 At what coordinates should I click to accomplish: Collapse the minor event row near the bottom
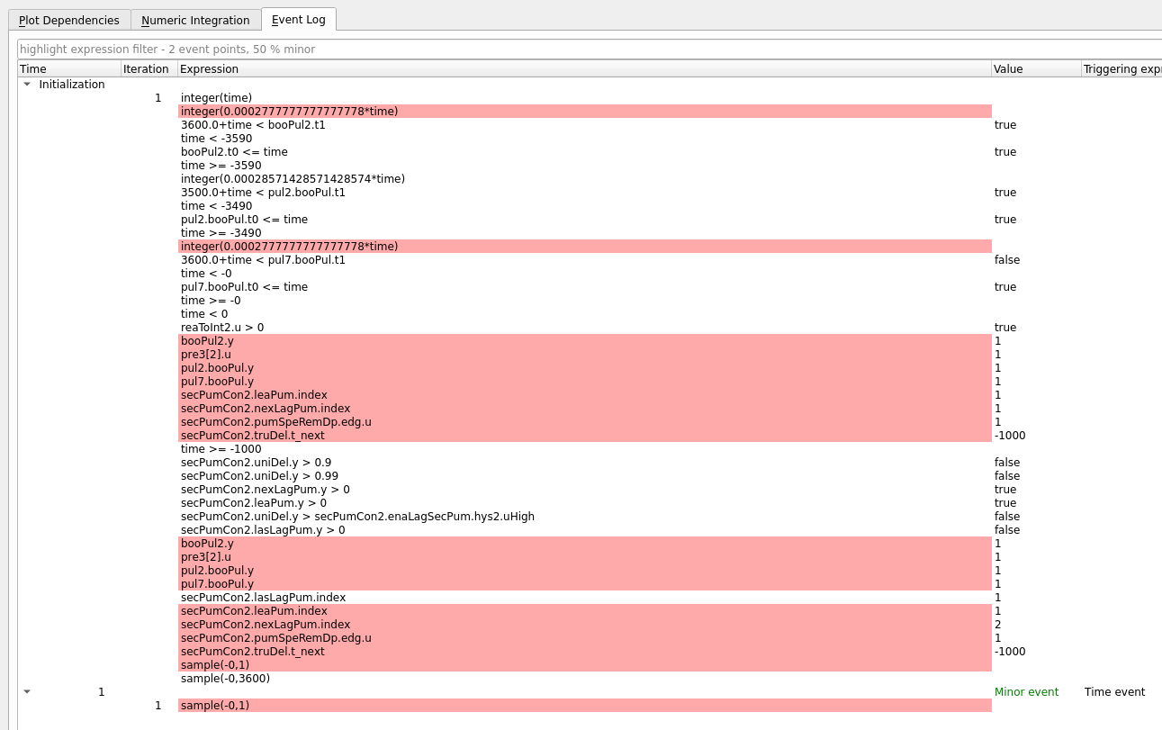pyautogui.click(x=27, y=691)
